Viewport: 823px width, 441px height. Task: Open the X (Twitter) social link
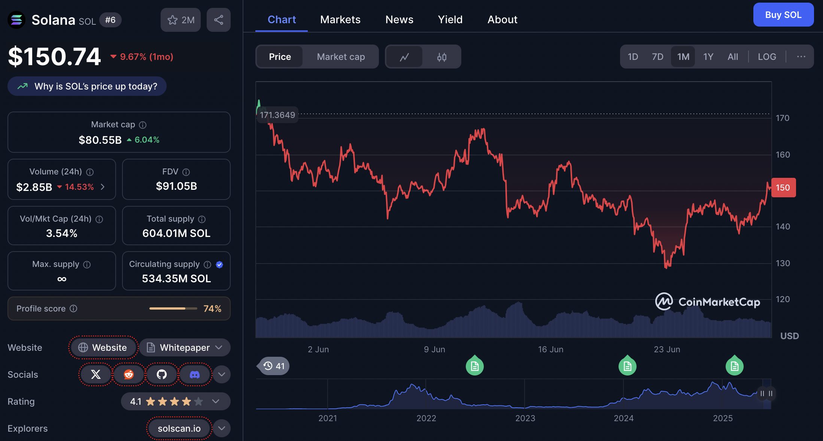[x=96, y=374]
